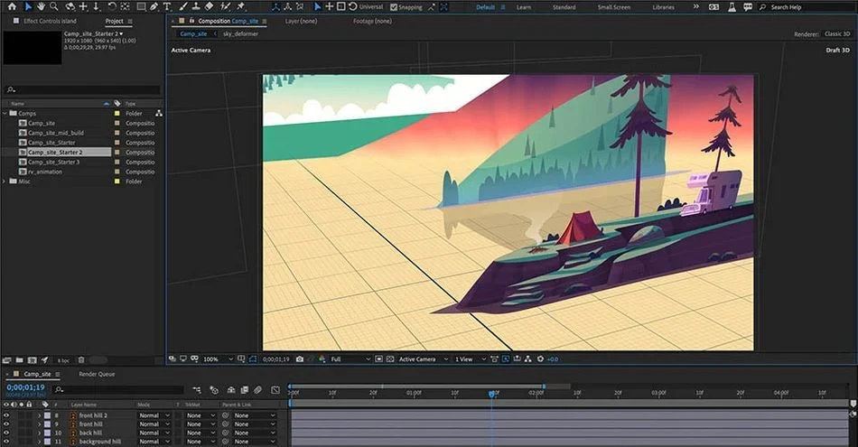858x447 pixels.
Task: Select the Selection (arrow) tool
Action: [x=29, y=6]
